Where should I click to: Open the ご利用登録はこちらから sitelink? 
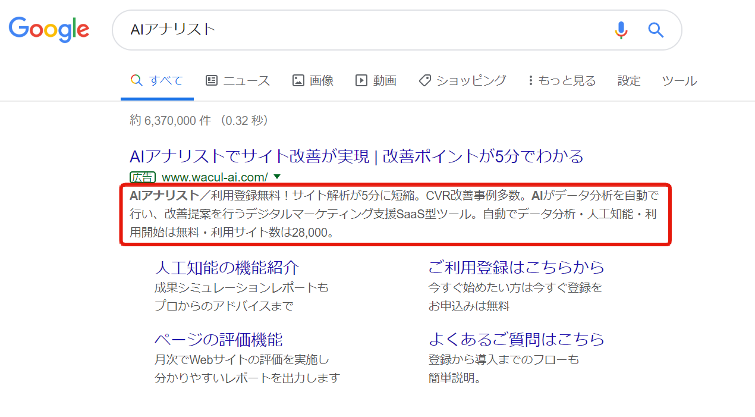tap(516, 267)
